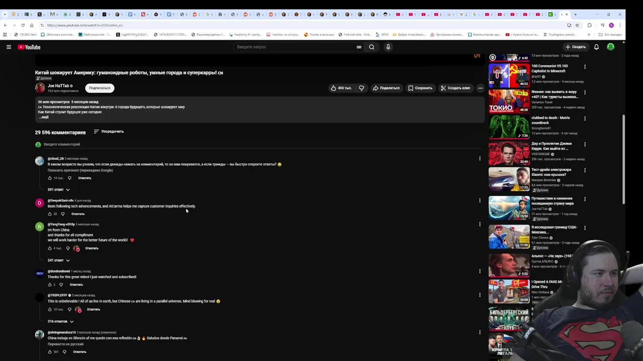Open the ТОКИО Japan video thumbnail
Image resolution: width=643 pixels, height=361 pixels.
click(x=509, y=101)
